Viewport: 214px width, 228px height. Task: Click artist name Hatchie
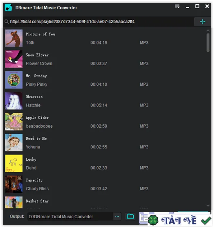pos(33,105)
